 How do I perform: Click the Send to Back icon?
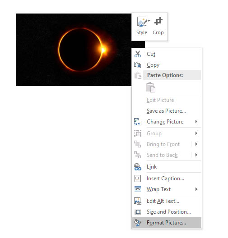pos(138,155)
